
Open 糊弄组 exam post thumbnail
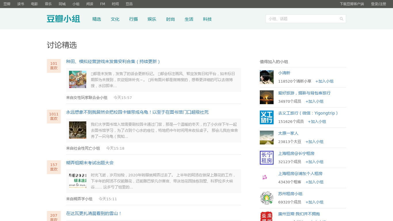pos(78,181)
